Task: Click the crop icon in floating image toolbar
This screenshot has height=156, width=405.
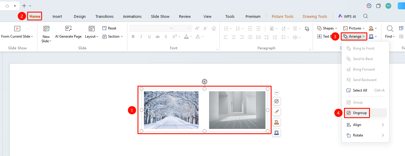Action: click(277, 101)
